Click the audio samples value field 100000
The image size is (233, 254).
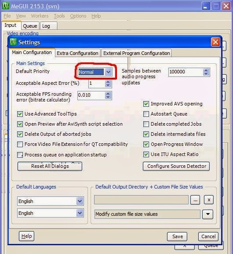coord(186,72)
